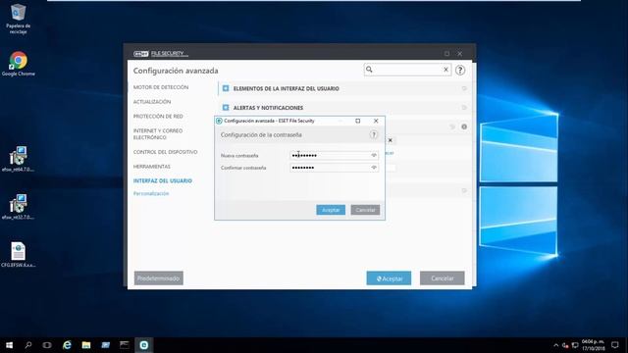Viewport: 628px width, 353px height.
Task: Open help in Configuración avanzada header
Action: click(x=460, y=70)
